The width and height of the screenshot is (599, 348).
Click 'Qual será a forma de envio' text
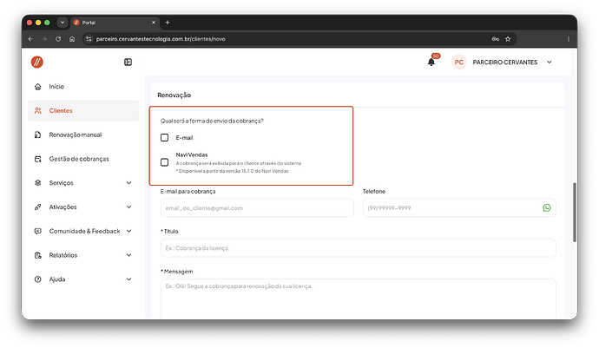click(212, 121)
